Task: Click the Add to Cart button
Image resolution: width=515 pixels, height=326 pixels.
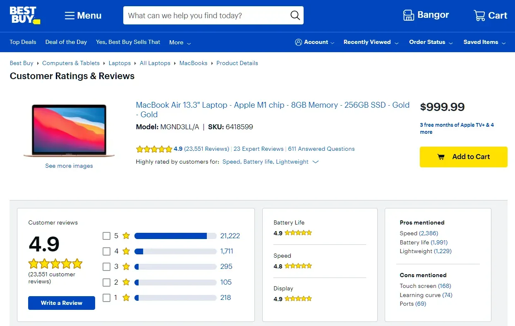Action: (x=463, y=157)
